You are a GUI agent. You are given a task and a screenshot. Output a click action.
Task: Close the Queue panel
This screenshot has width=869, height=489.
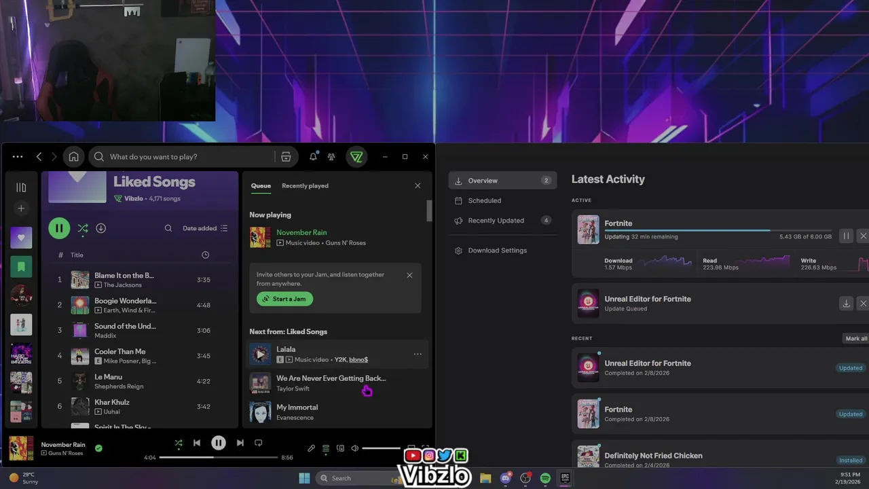pyautogui.click(x=418, y=185)
